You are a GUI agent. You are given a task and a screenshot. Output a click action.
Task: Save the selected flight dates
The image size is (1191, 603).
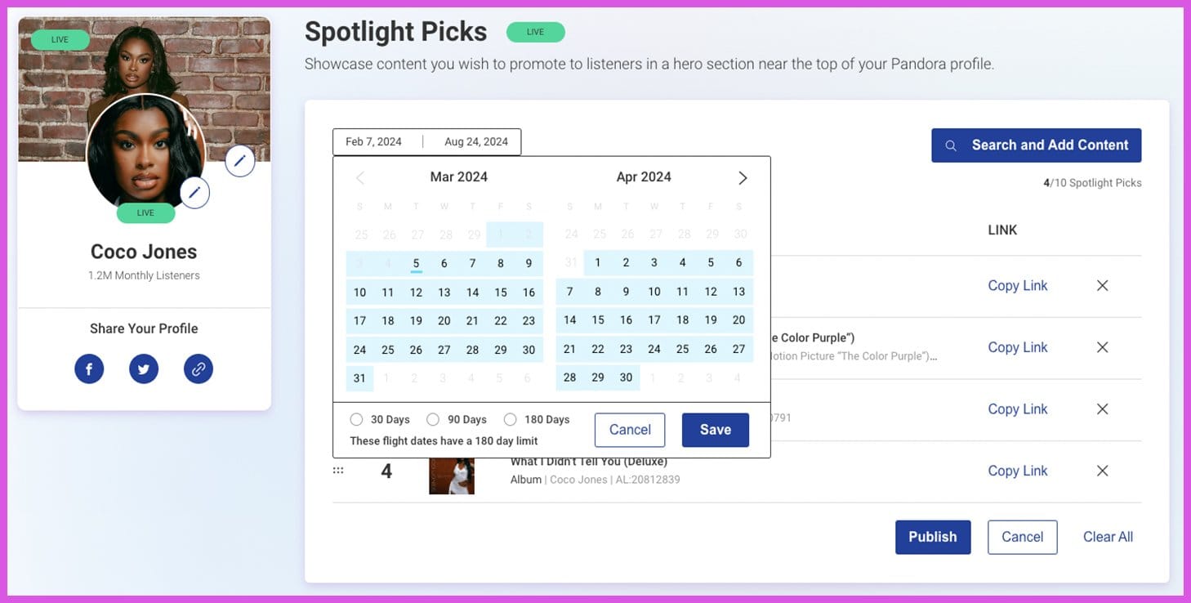pos(715,429)
